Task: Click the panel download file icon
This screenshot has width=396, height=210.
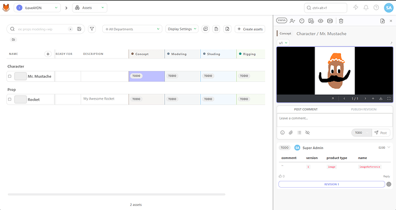Action: (382, 21)
